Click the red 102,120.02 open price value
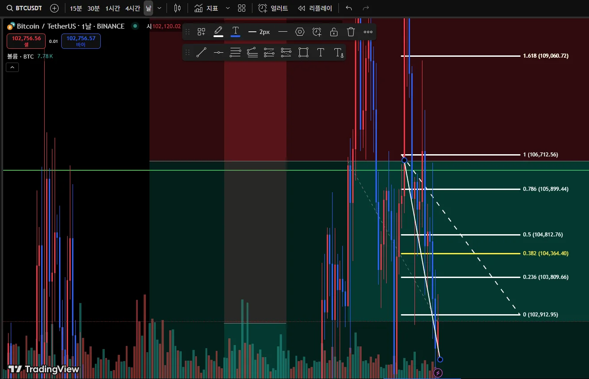Image resolution: width=589 pixels, height=379 pixels. point(166,26)
